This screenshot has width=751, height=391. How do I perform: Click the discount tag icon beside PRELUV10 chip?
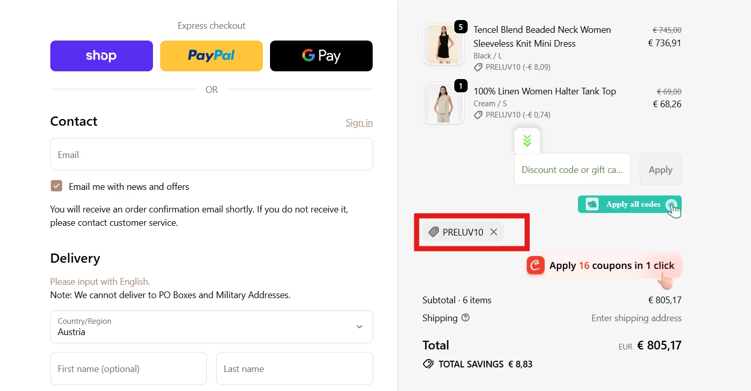click(434, 232)
